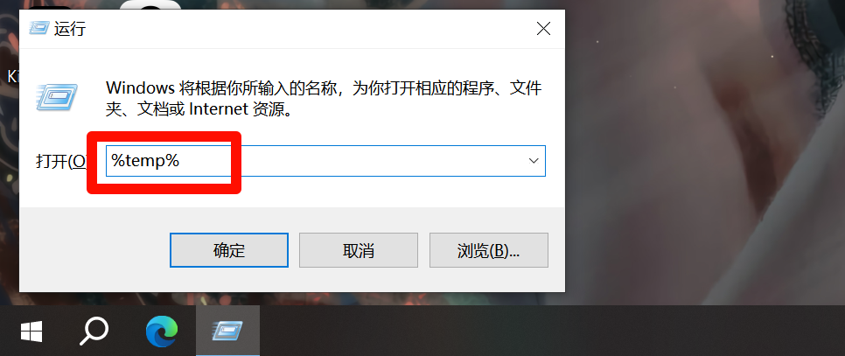Click the small Run icon in title bar
Viewport: 845px width, 356px height.
[38, 28]
